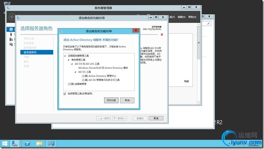This screenshot has height=149, width=264.
Task: Open the local server icon in Server Manager sidebar
Action: [x=11, y=34]
